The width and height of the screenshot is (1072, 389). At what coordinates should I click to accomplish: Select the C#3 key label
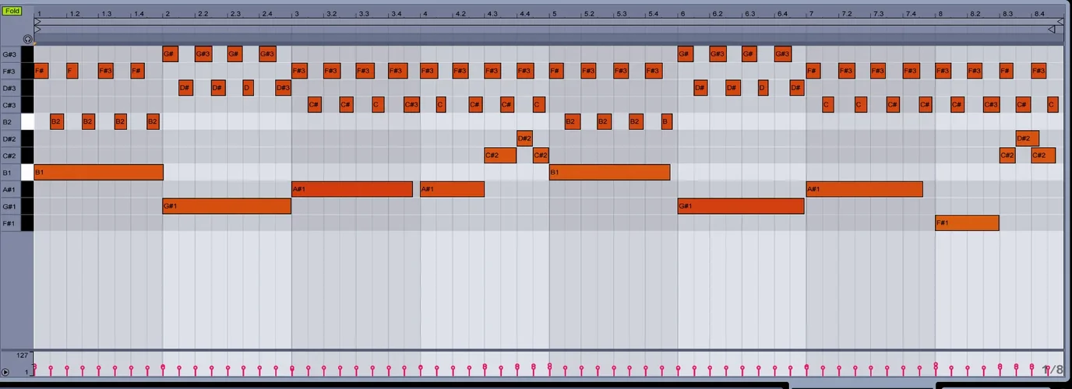pyautogui.click(x=9, y=105)
